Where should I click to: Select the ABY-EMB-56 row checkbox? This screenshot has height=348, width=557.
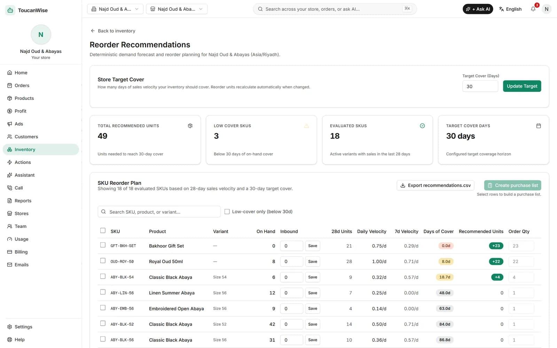click(x=103, y=308)
